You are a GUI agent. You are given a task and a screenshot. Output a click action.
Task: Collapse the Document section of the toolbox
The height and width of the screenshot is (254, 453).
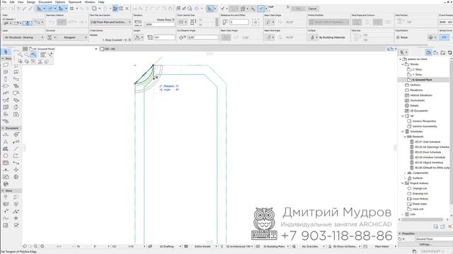pyautogui.click(x=3, y=128)
